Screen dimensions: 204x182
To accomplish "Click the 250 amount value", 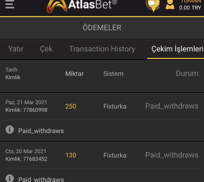I will pos(71,106).
